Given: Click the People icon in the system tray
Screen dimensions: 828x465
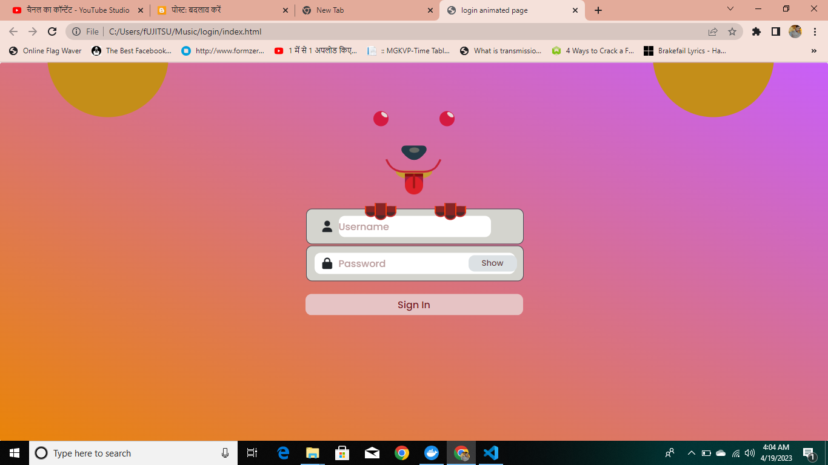Looking at the screenshot, I should (670, 453).
